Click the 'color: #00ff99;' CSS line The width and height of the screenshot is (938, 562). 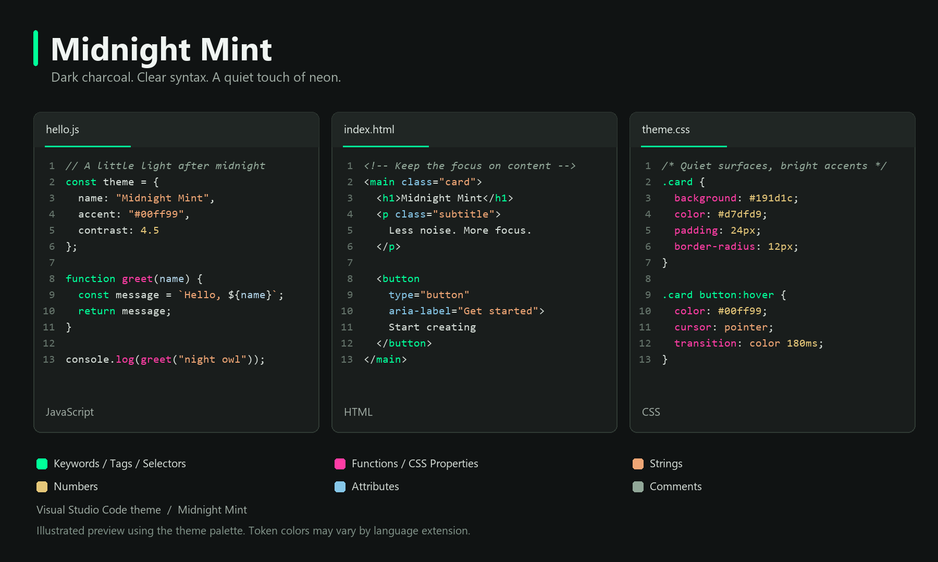pyautogui.click(x=720, y=311)
